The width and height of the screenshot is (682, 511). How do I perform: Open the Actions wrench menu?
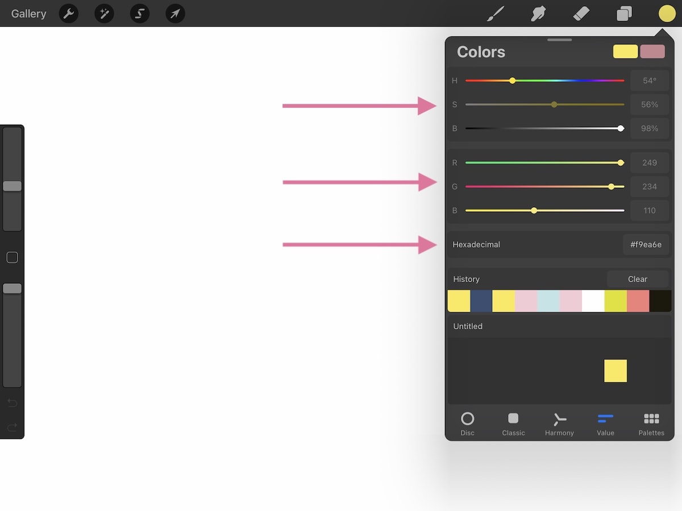point(69,13)
